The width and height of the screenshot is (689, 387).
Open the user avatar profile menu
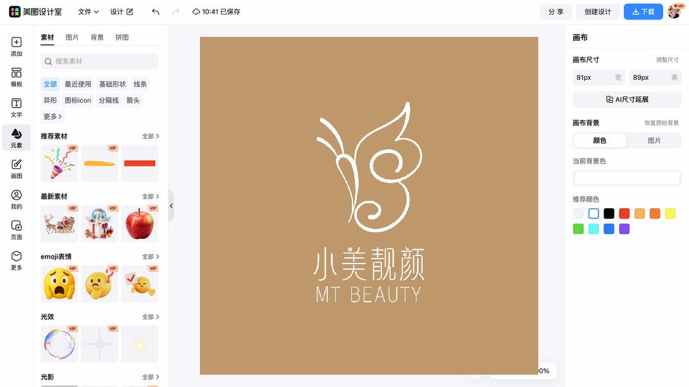[x=675, y=12]
